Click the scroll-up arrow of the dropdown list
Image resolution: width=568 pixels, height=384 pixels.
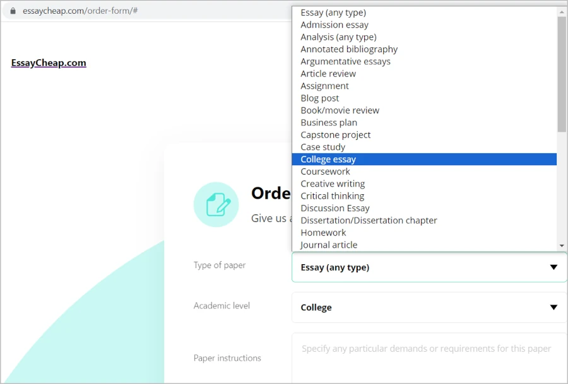[x=562, y=12]
